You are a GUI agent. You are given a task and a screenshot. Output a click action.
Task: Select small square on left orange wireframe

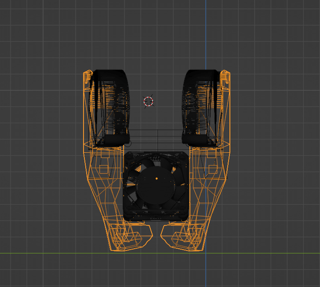click(103, 169)
